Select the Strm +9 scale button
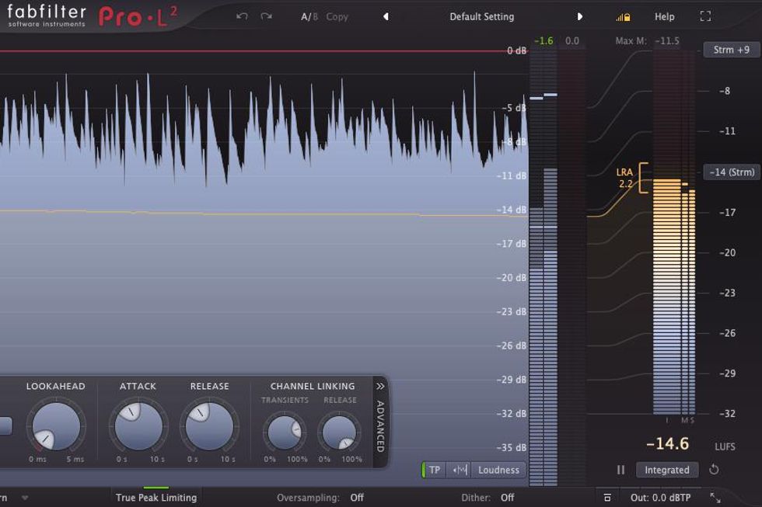Image resolution: width=762 pixels, height=507 pixels. click(731, 50)
